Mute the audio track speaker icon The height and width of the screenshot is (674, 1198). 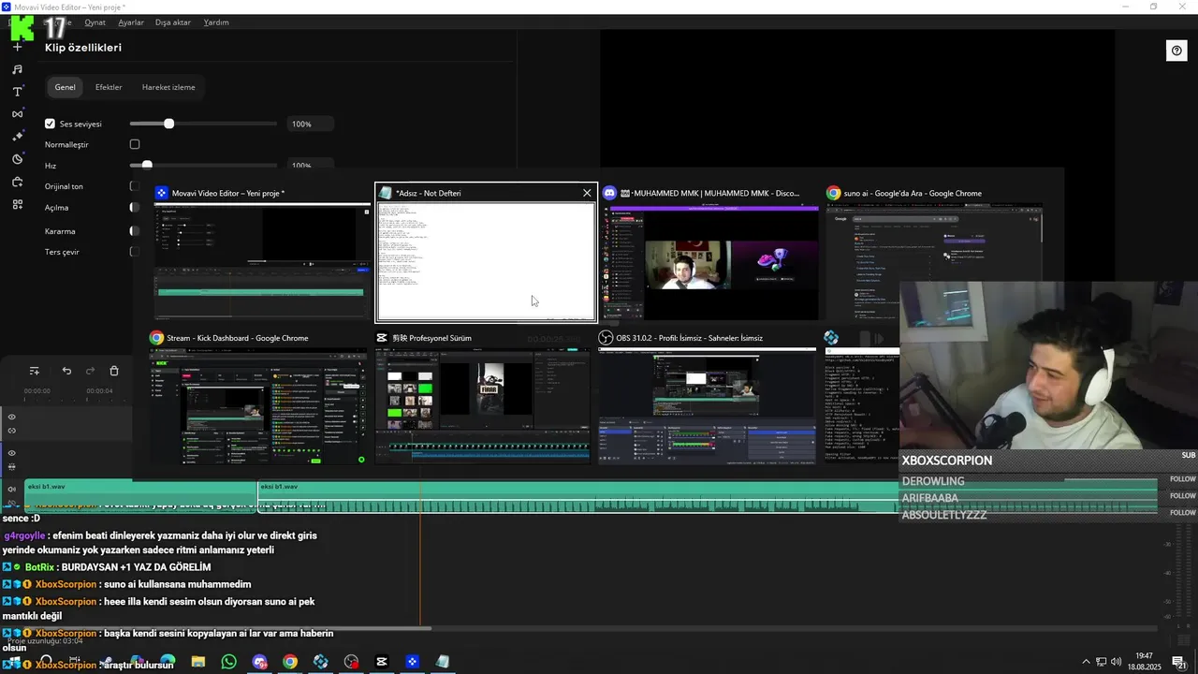tap(11, 489)
